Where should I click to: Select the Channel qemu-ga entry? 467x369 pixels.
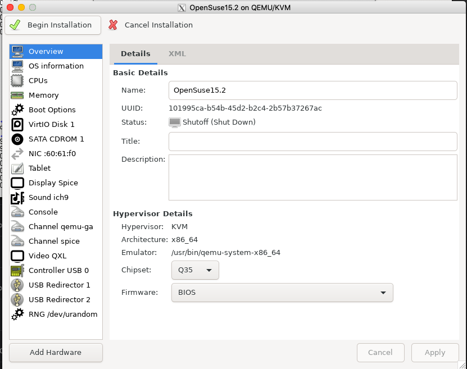tap(56, 226)
